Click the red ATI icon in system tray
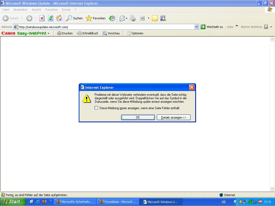 click(260, 202)
